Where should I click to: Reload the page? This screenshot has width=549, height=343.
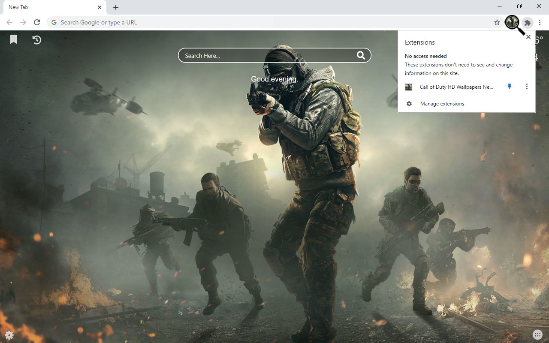(37, 22)
